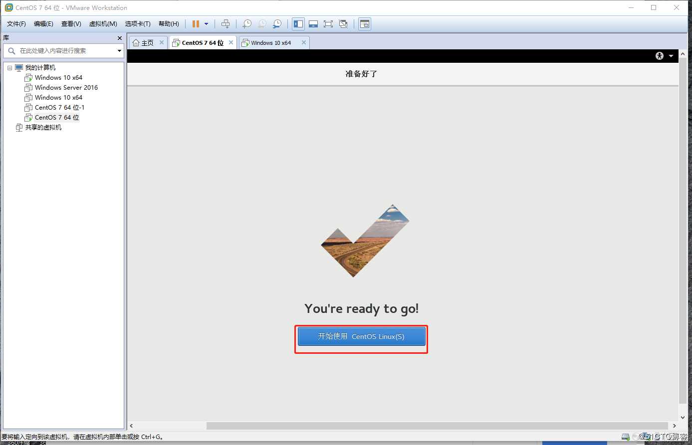Collapse the 我的计算机 tree node
This screenshot has width=692, height=445.
(x=9, y=68)
